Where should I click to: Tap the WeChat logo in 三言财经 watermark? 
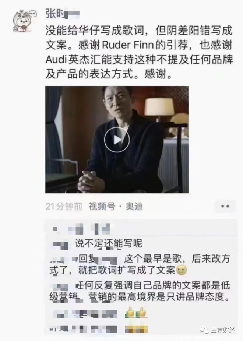click(204, 330)
